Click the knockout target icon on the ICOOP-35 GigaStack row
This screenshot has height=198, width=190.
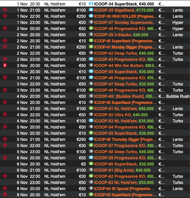coord(5,10)
